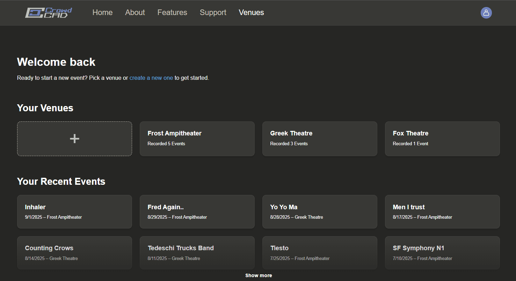Open the Fox Theatre venue card
Image resolution: width=516 pixels, height=281 pixels.
442,139
